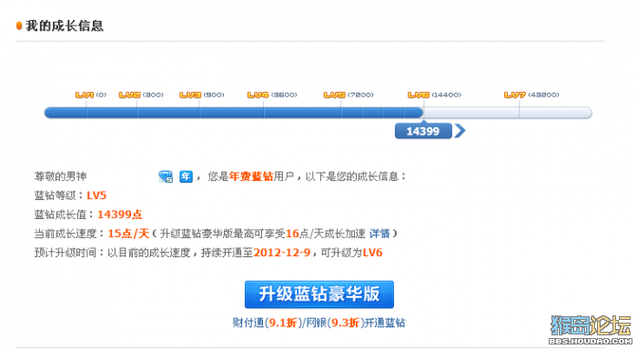
Task: Click the 14399点 growth value text
Action: coord(120,214)
